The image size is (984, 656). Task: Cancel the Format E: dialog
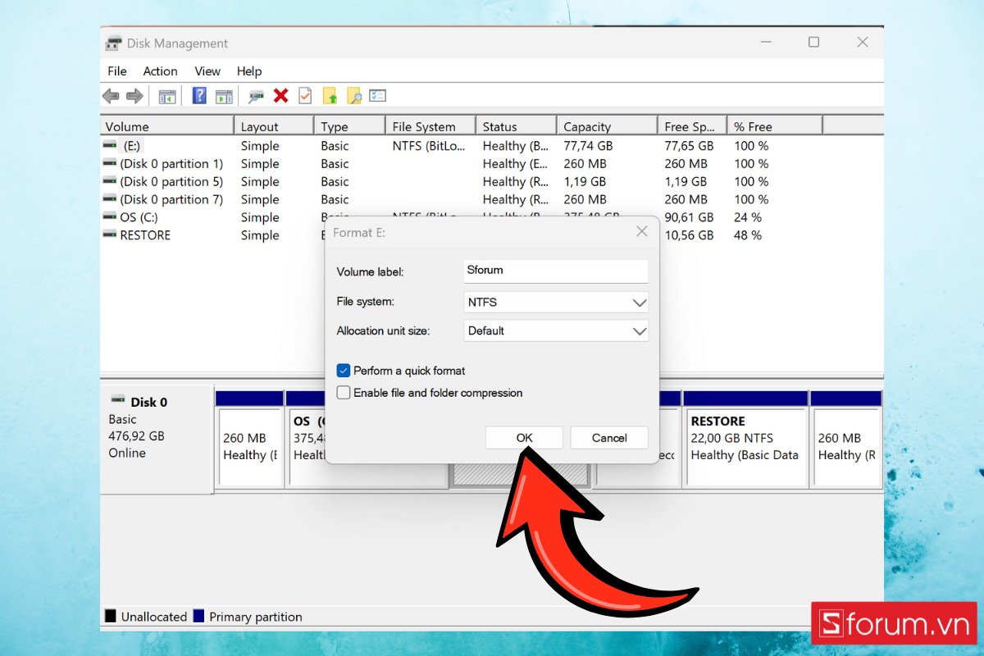point(608,437)
